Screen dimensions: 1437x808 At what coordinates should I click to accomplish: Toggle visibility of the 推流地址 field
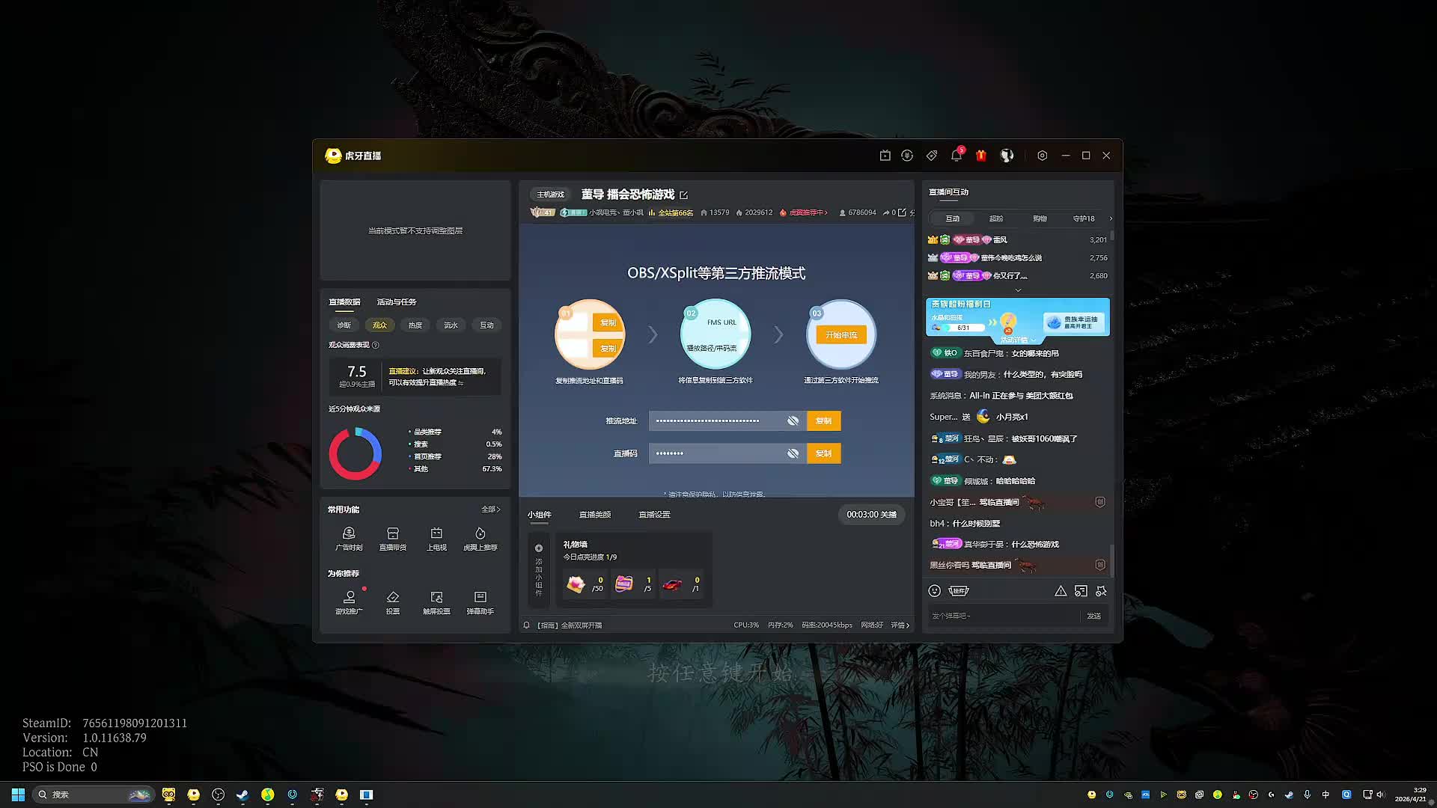(x=793, y=421)
